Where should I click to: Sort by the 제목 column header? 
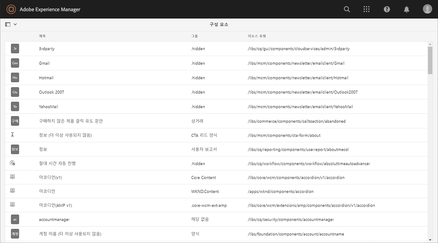pyautogui.click(x=42, y=36)
